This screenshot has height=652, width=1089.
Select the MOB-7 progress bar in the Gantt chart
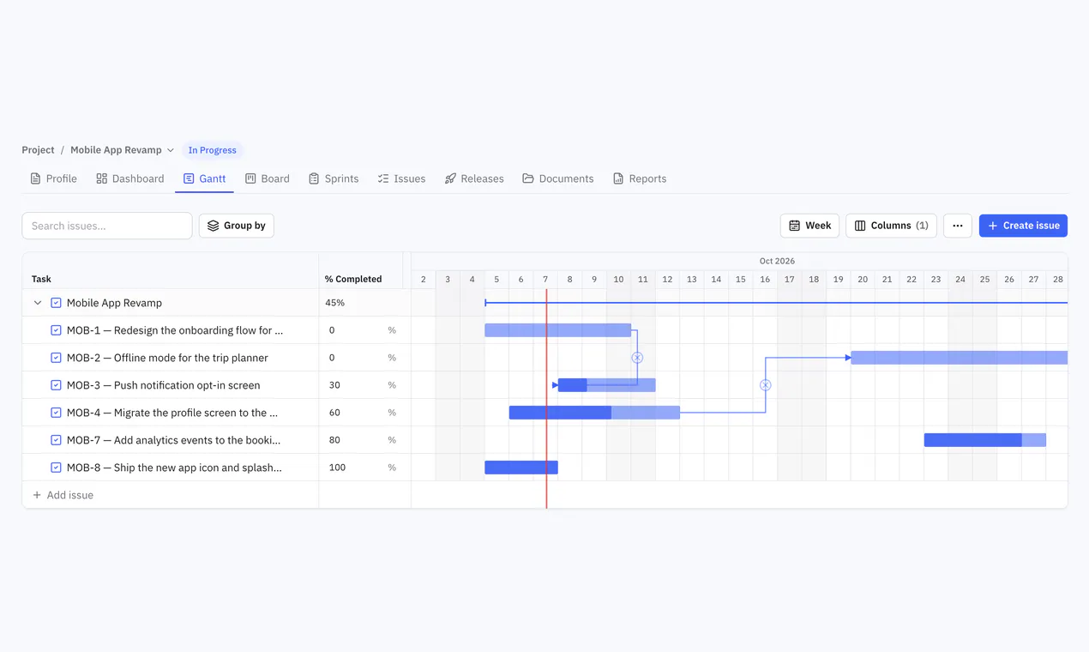[x=985, y=440]
